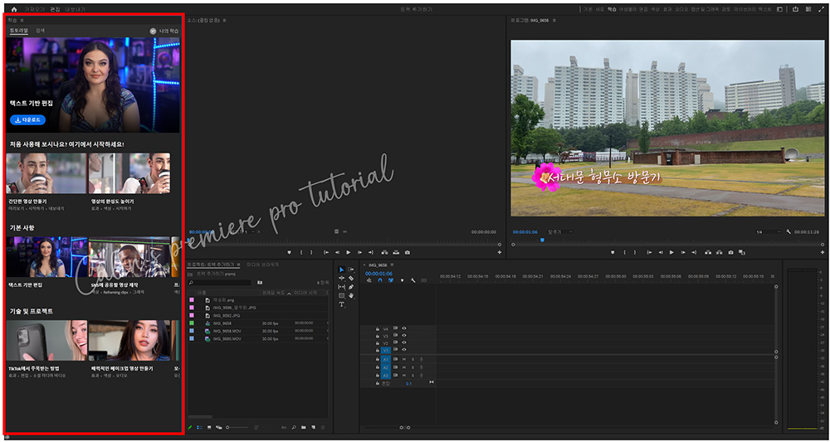The height and width of the screenshot is (442, 830).
Task: Toggle Snap magnet in timeline
Action: [379, 281]
